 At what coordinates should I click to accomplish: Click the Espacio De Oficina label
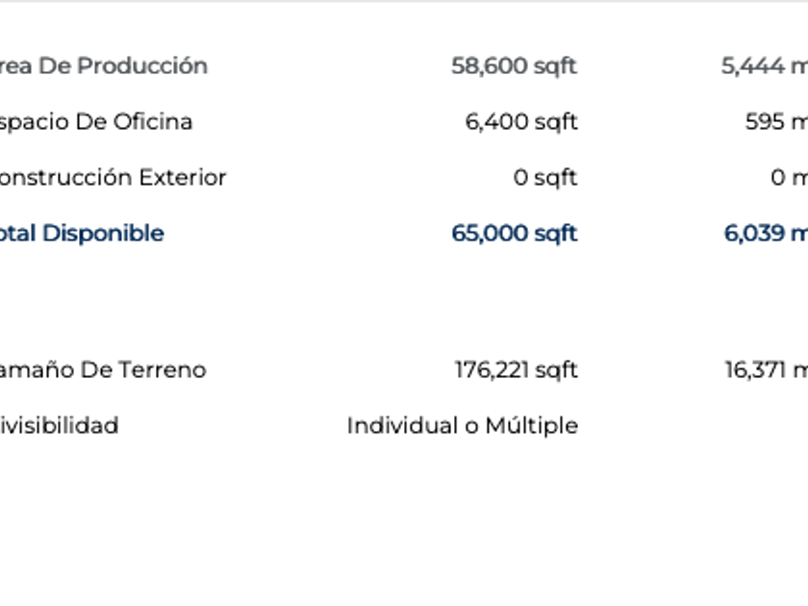(x=96, y=121)
